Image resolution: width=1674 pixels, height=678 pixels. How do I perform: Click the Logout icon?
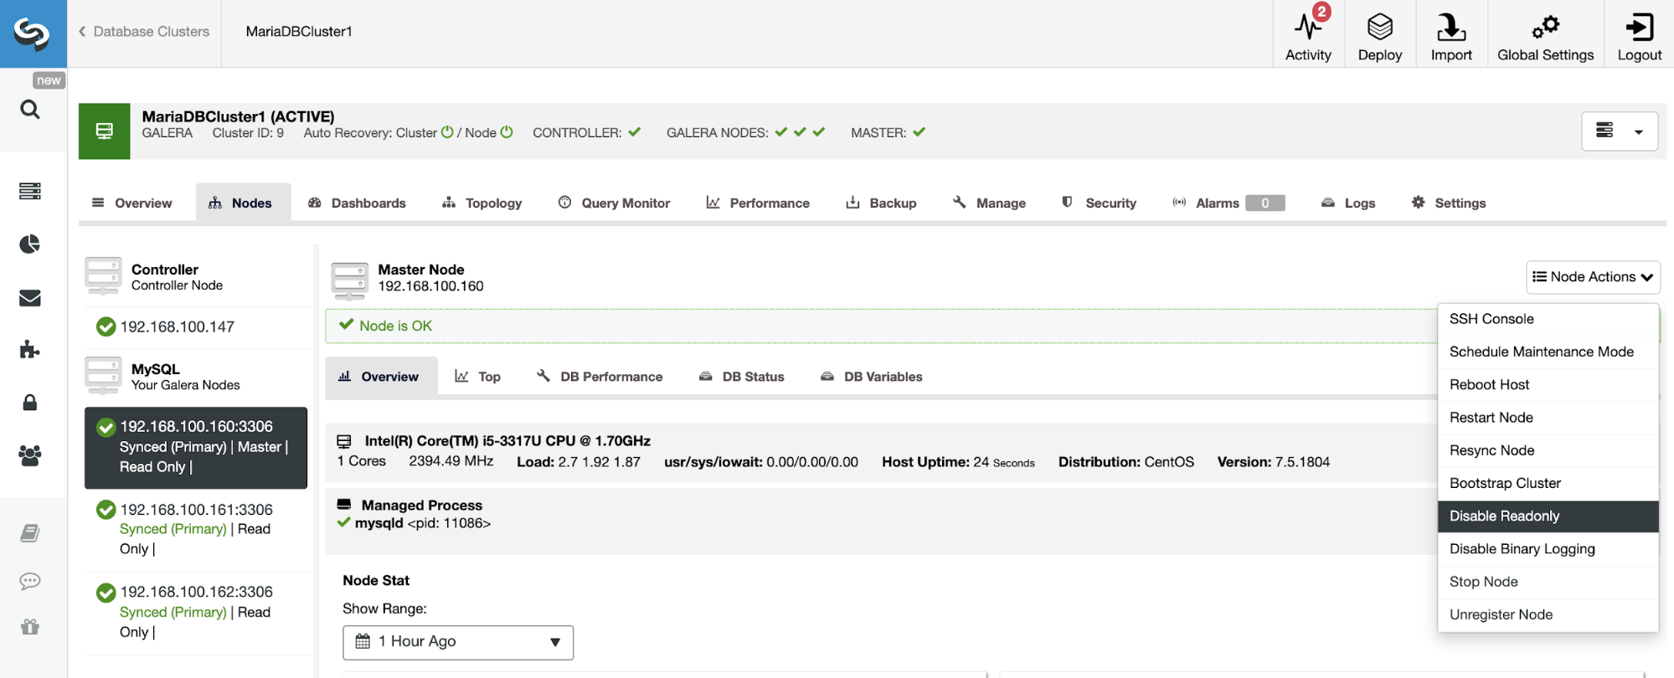pyautogui.click(x=1639, y=27)
